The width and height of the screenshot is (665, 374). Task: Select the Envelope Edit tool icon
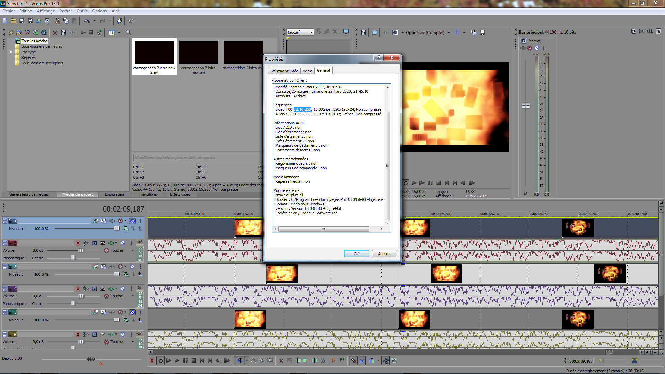tap(254, 360)
